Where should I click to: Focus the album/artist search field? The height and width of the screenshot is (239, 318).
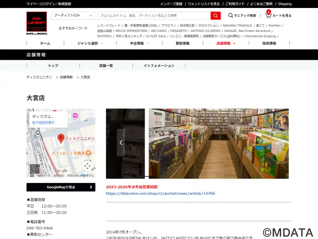154,16
